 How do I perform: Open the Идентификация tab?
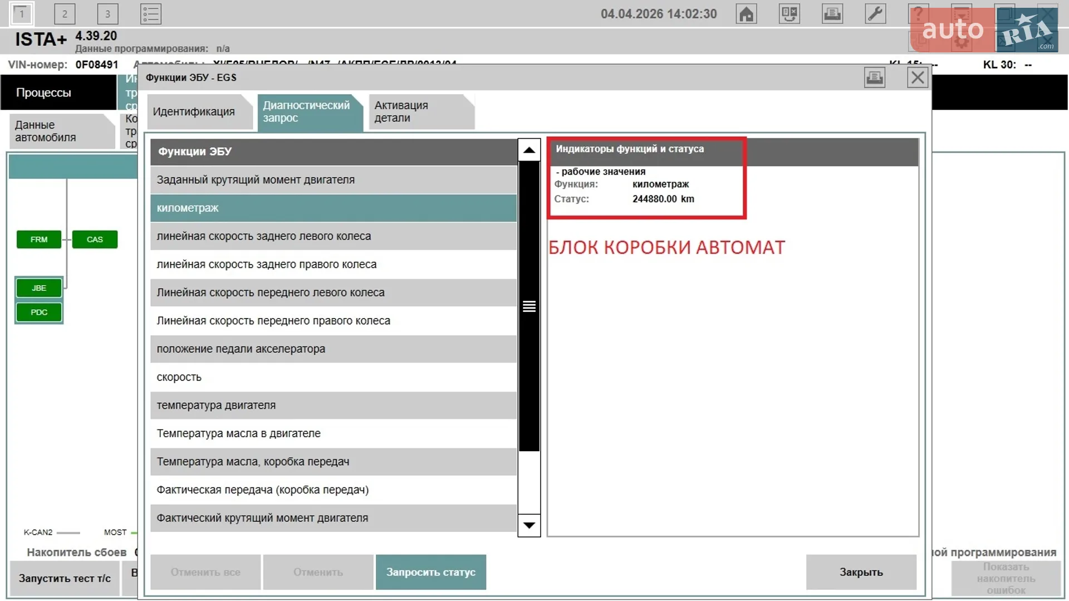194,112
